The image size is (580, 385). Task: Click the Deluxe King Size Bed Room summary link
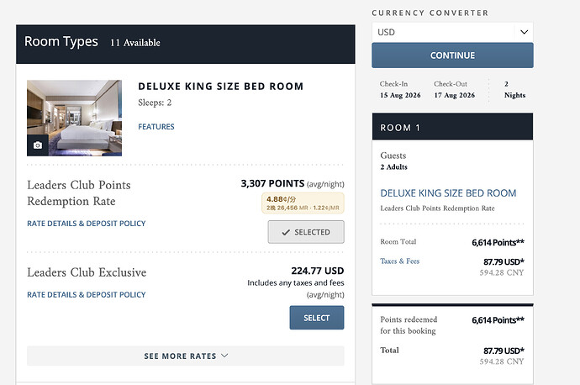coord(448,193)
